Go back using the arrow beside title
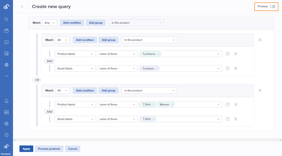282x156 pixels. (x=22, y=7)
